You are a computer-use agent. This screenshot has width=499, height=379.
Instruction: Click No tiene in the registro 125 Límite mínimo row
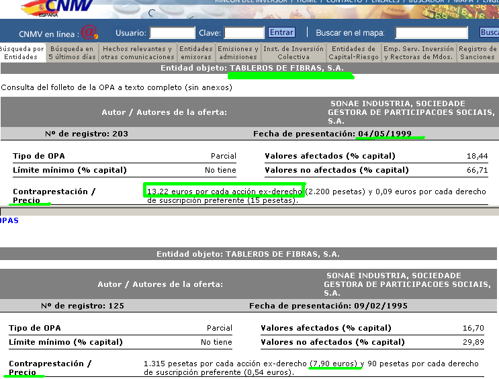tap(216, 342)
